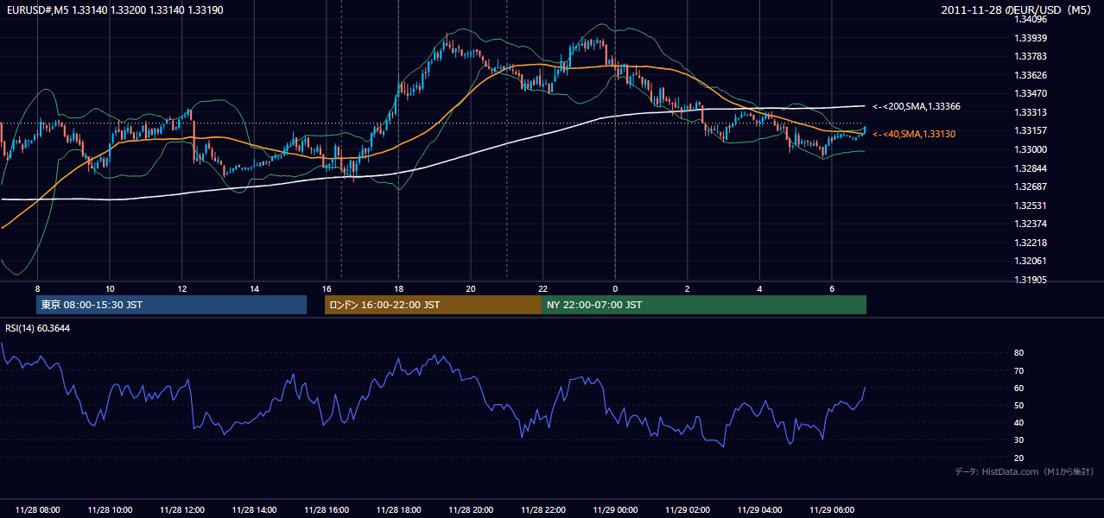Viewport: 1104px width, 518px height.
Task: Click hour label 8 under price chart
Action: pyautogui.click(x=37, y=288)
